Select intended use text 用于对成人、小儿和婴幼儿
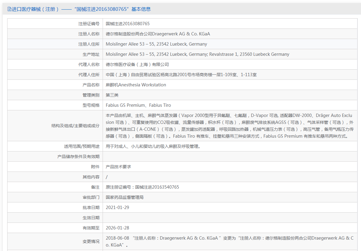The image size is (361, 251). [x=153, y=146]
